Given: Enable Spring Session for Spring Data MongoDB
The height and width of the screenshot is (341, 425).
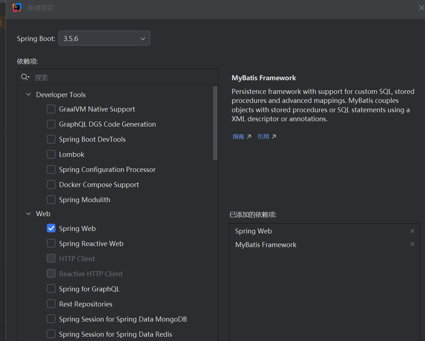Looking at the screenshot, I should pos(51,319).
